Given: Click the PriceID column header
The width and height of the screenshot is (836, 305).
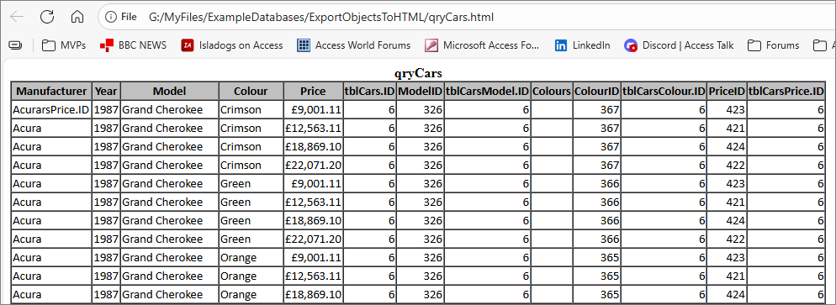Looking at the screenshot, I should click(x=727, y=91).
